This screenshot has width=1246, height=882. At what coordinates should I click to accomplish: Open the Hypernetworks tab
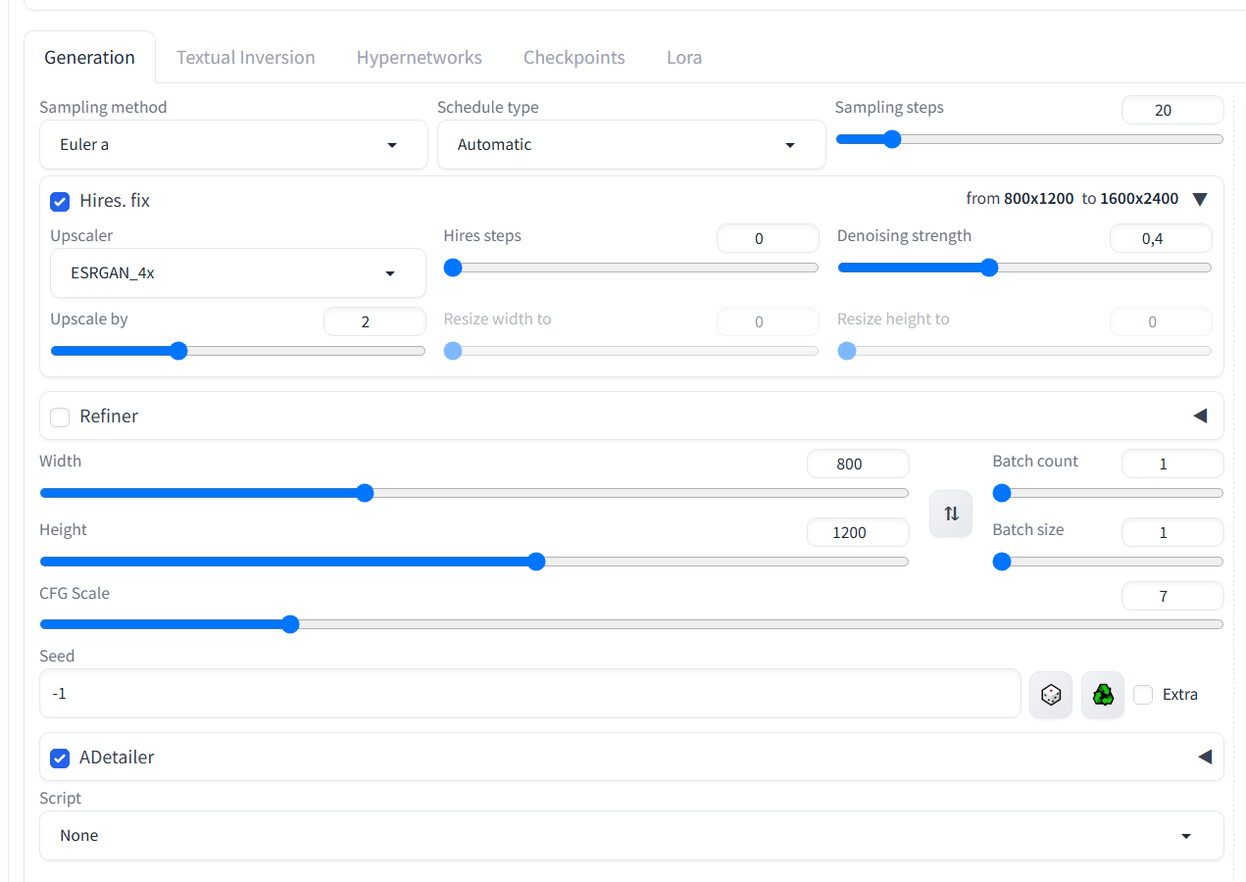(419, 58)
